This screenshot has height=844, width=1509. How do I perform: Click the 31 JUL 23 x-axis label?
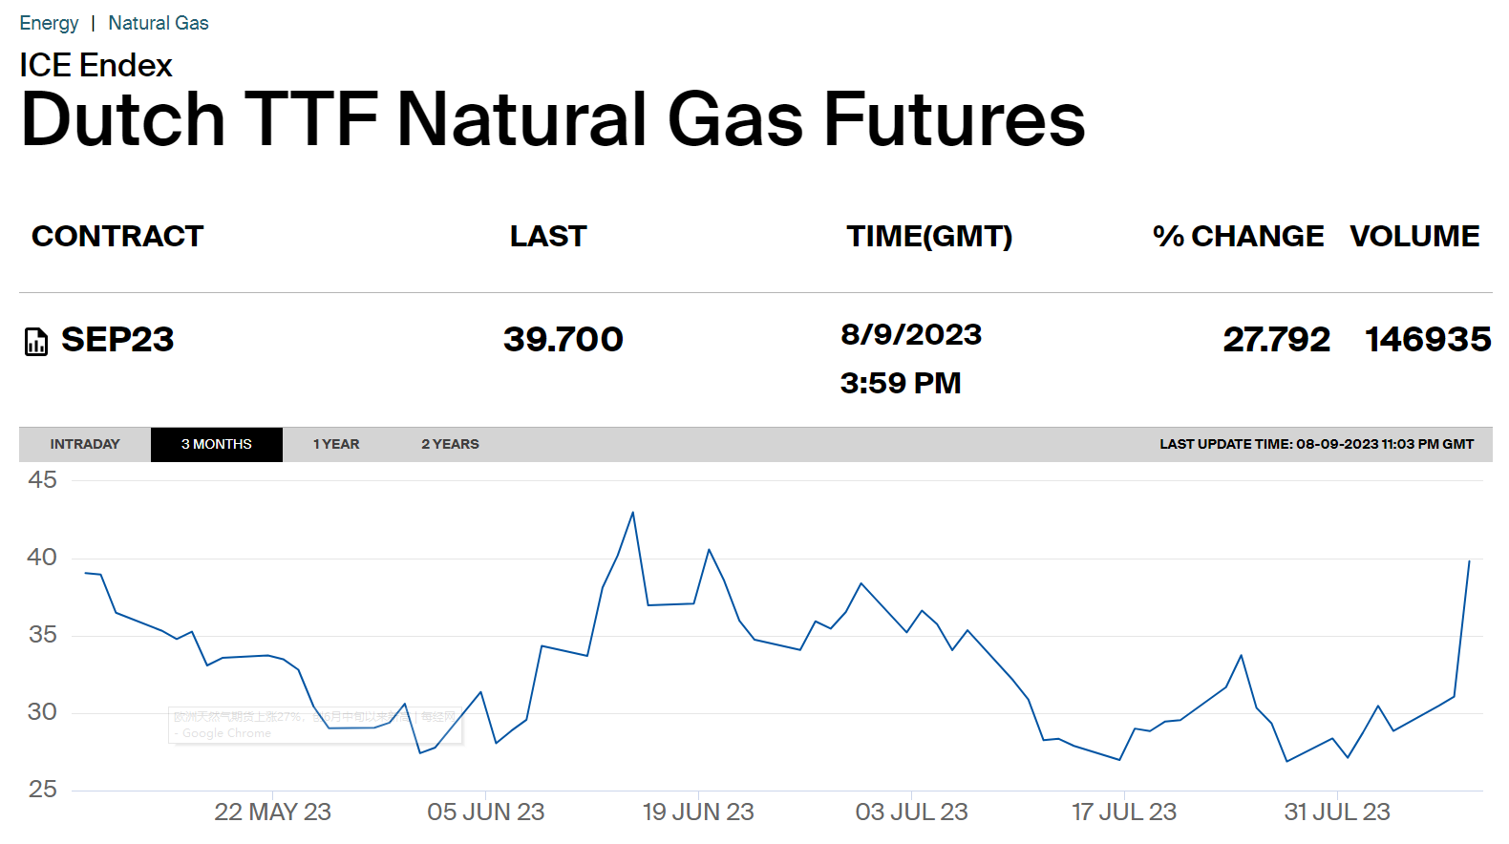coord(1337,812)
